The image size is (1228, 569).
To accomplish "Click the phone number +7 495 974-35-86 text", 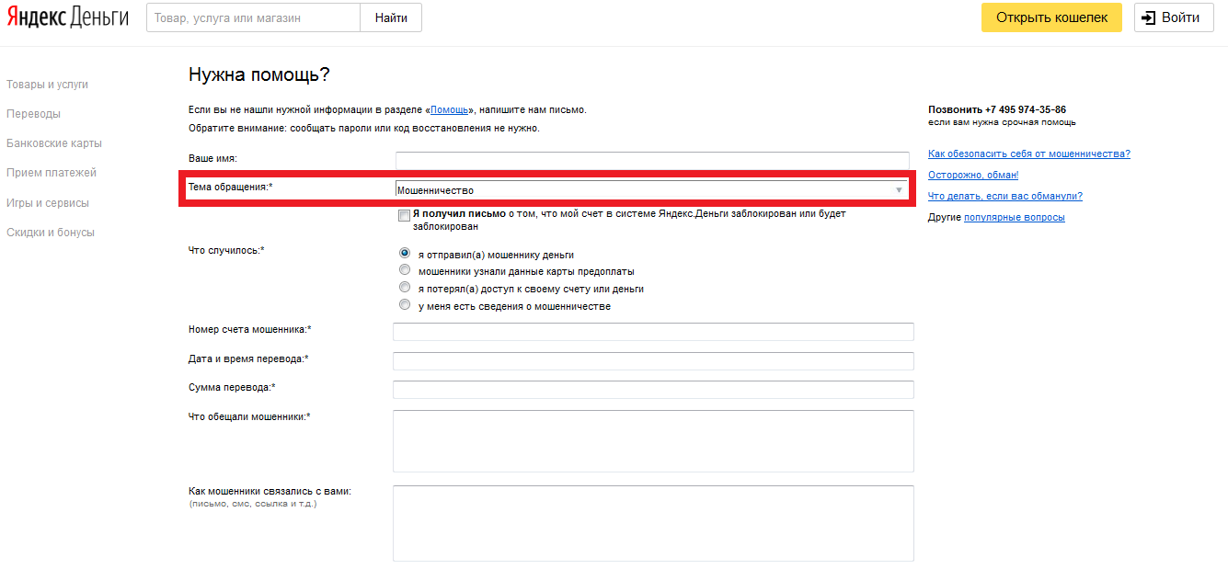I will 1026,109.
